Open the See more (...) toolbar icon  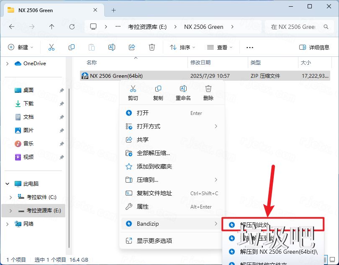coord(250,47)
